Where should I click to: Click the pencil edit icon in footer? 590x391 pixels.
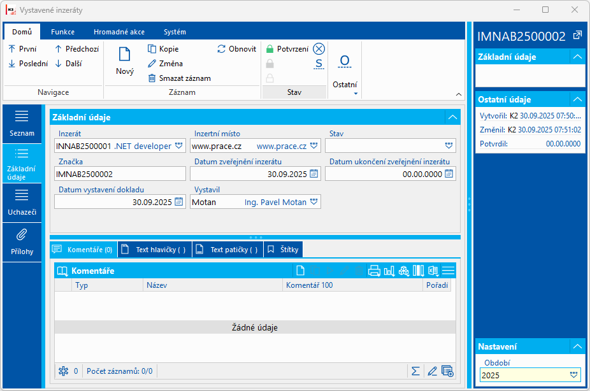(432, 371)
